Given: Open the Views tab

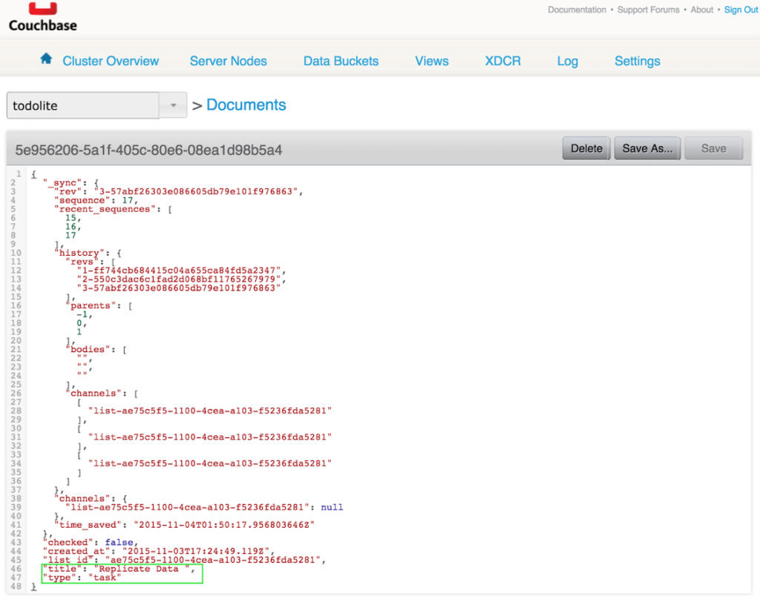Looking at the screenshot, I should [431, 62].
